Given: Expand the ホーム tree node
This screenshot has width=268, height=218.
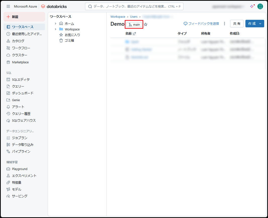Looking at the screenshot, I should (x=56, y=23).
